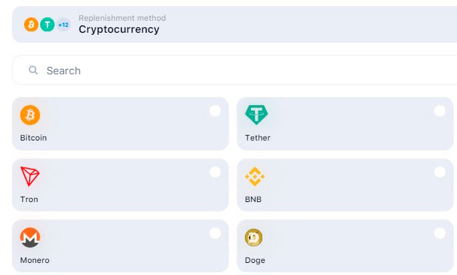Click the small Tether icon in header
The height and width of the screenshot is (275, 457).
click(47, 25)
